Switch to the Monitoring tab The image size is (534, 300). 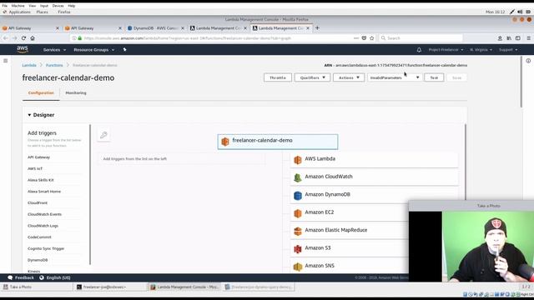click(x=76, y=92)
